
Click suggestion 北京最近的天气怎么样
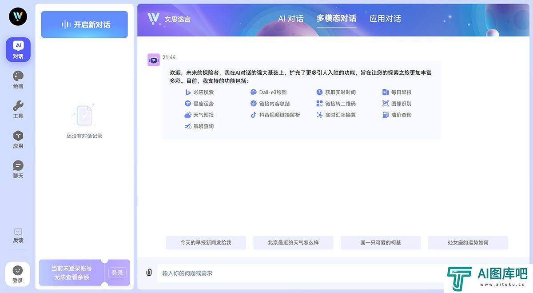(293, 243)
